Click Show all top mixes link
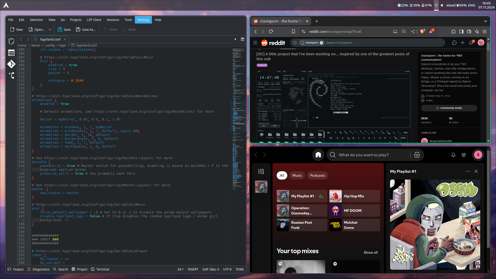The image size is (496, 279). tap(370, 252)
